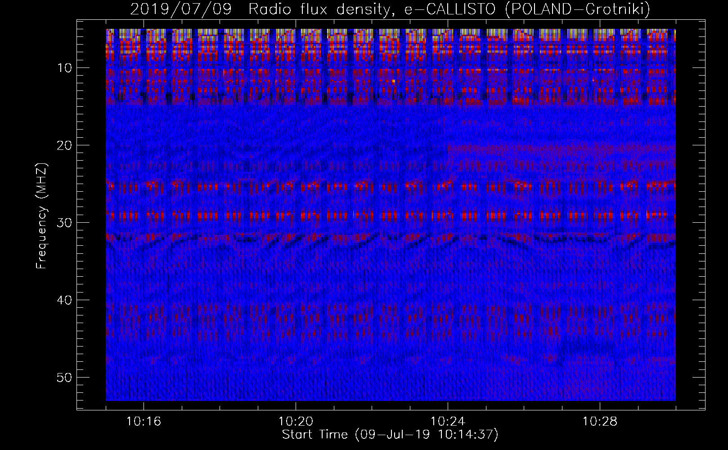Click the frequency tick label 10
728x450 pixels.
(65, 68)
